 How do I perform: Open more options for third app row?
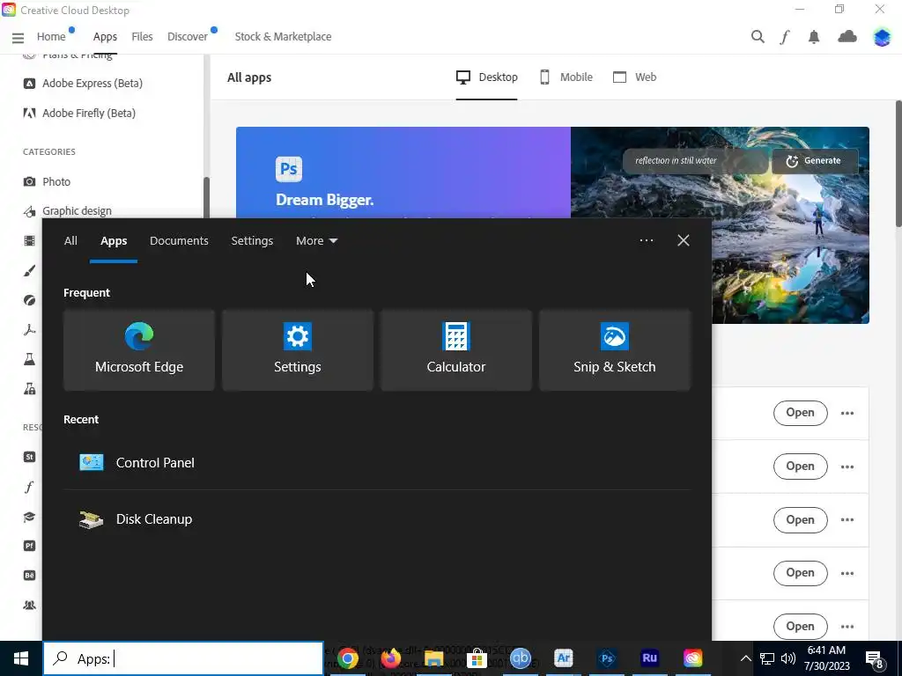click(847, 519)
